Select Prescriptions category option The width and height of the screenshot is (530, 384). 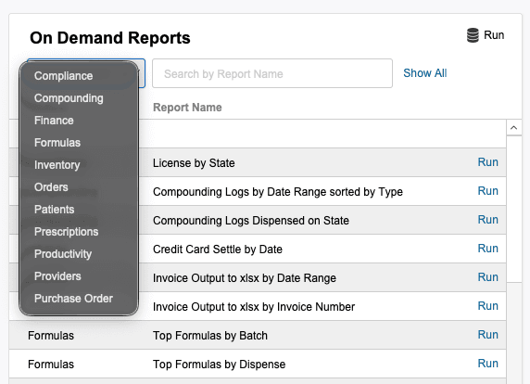pyautogui.click(x=67, y=232)
